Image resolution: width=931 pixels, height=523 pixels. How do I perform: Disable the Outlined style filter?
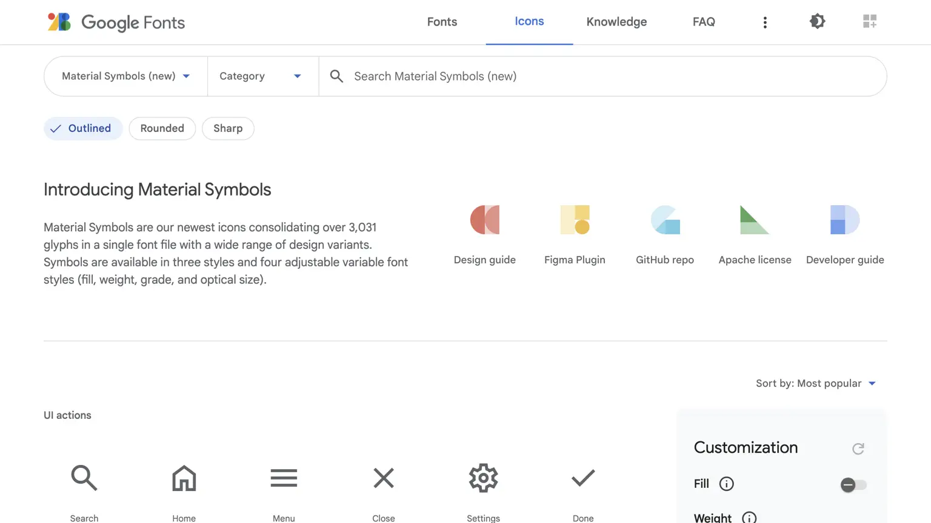(x=83, y=128)
